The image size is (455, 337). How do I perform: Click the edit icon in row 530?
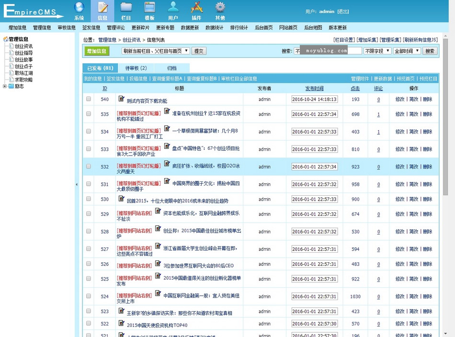tap(121, 199)
